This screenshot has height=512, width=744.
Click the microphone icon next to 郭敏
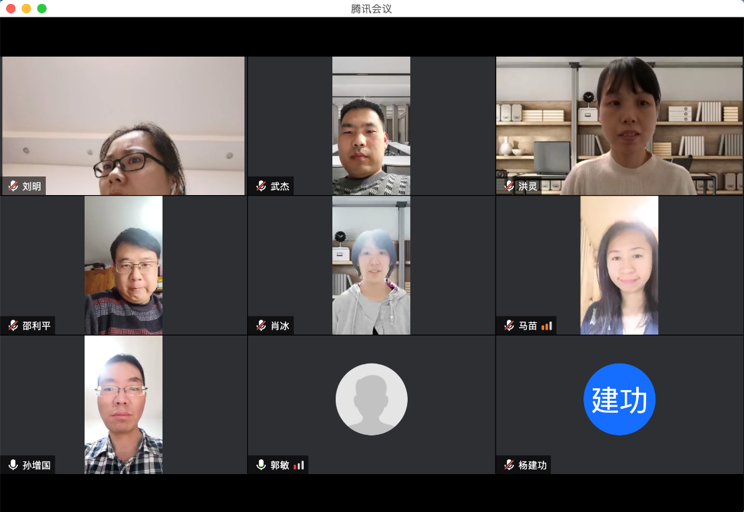tap(261, 465)
